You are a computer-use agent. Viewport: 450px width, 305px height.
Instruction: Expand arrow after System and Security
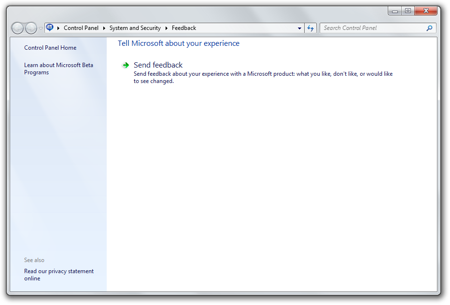(166, 28)
